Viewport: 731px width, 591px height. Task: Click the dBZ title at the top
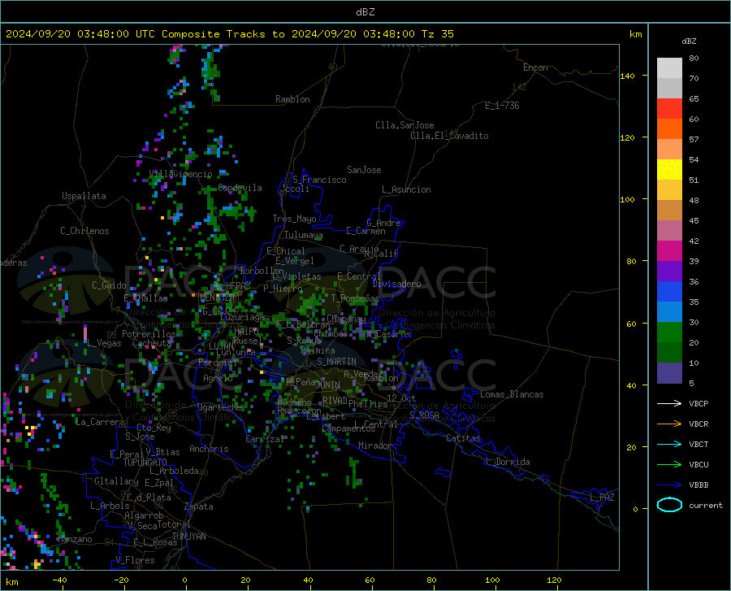click(365, 12)
